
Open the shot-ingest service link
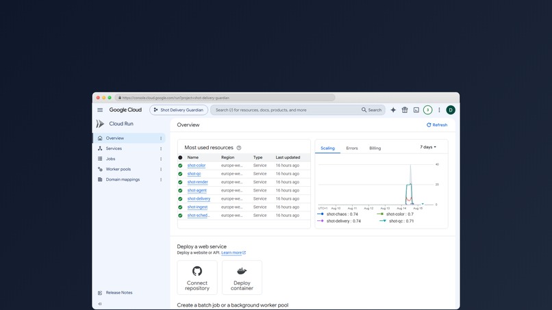pyautogui.click(x=197, y=207)
